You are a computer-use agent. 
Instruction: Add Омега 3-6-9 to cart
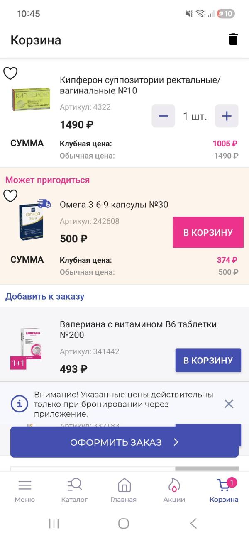click(x=208, y=232)
